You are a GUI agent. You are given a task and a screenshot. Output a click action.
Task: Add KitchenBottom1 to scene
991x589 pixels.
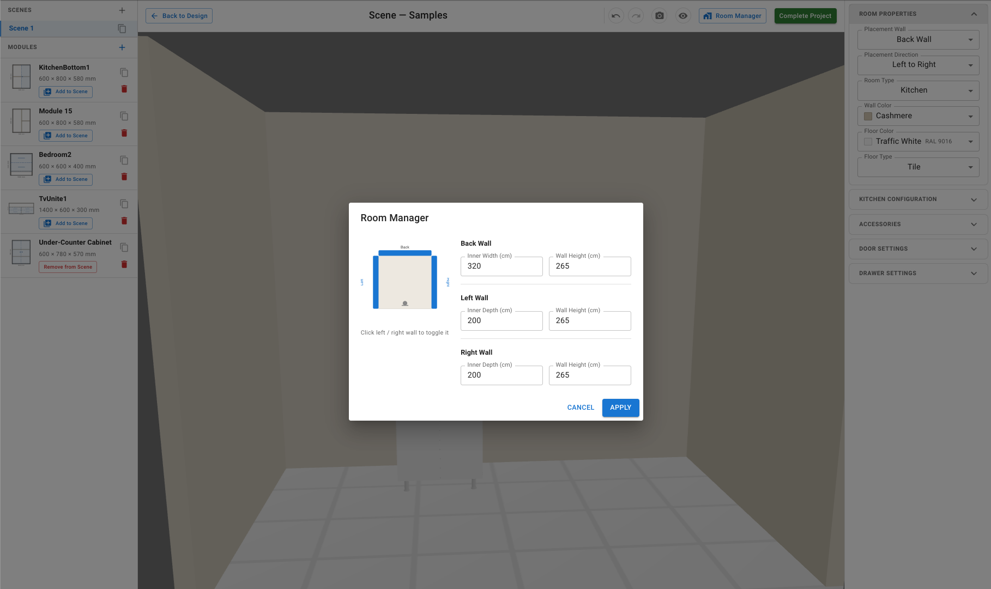[x=65, y=92]
